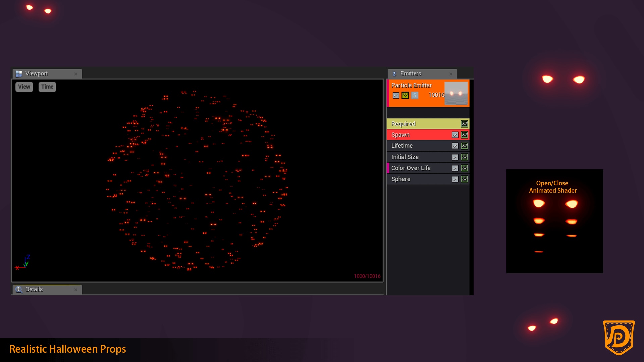Viewport: 644px width, 362px height.
Task: Uncheck the Spawn module checkbox
Action: click(x=455, y=135)
